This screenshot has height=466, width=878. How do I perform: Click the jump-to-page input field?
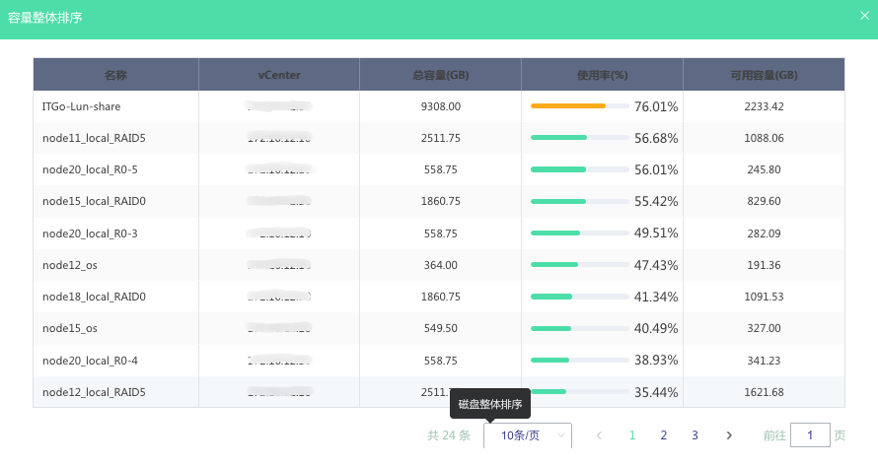pos(810,435)
